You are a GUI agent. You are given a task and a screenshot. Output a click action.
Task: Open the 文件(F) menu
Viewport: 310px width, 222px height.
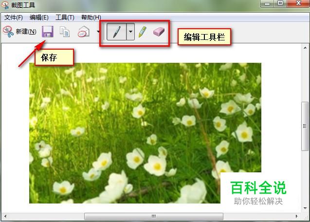click(14, 18)
